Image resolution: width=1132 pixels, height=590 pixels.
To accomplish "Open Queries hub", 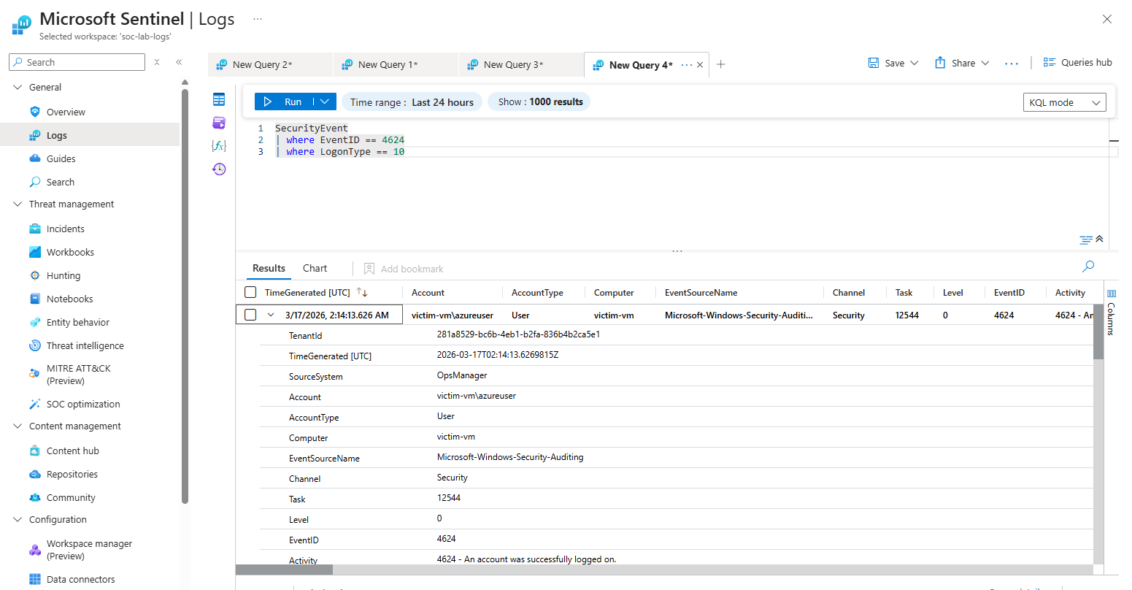I will click(x=1078, y=62).
